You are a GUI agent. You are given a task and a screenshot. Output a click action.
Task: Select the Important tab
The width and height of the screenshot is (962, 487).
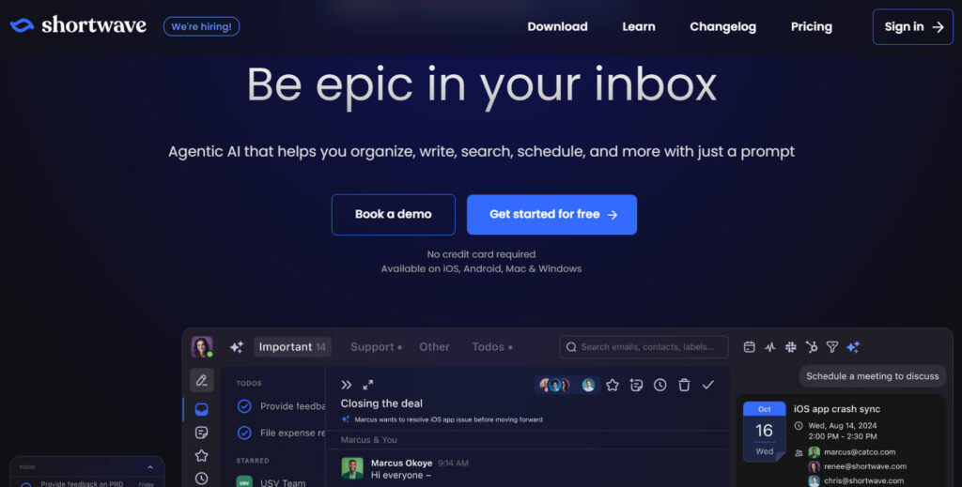click(x=292, y=347)
